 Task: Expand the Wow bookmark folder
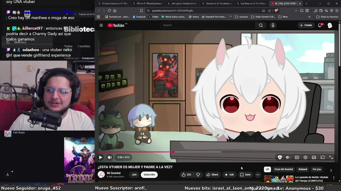[283, 17]
